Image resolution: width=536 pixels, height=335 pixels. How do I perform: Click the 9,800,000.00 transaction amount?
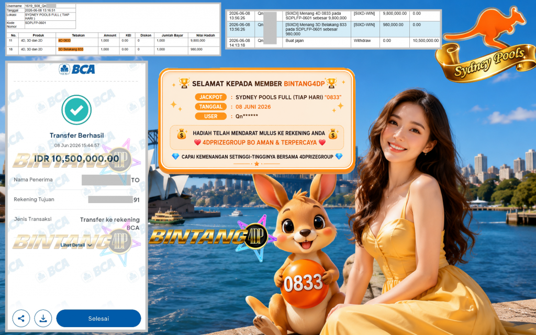point(395,14)
